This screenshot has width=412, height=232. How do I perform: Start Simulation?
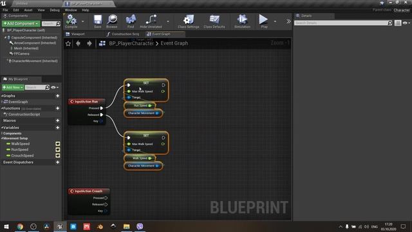coord(242,21)
